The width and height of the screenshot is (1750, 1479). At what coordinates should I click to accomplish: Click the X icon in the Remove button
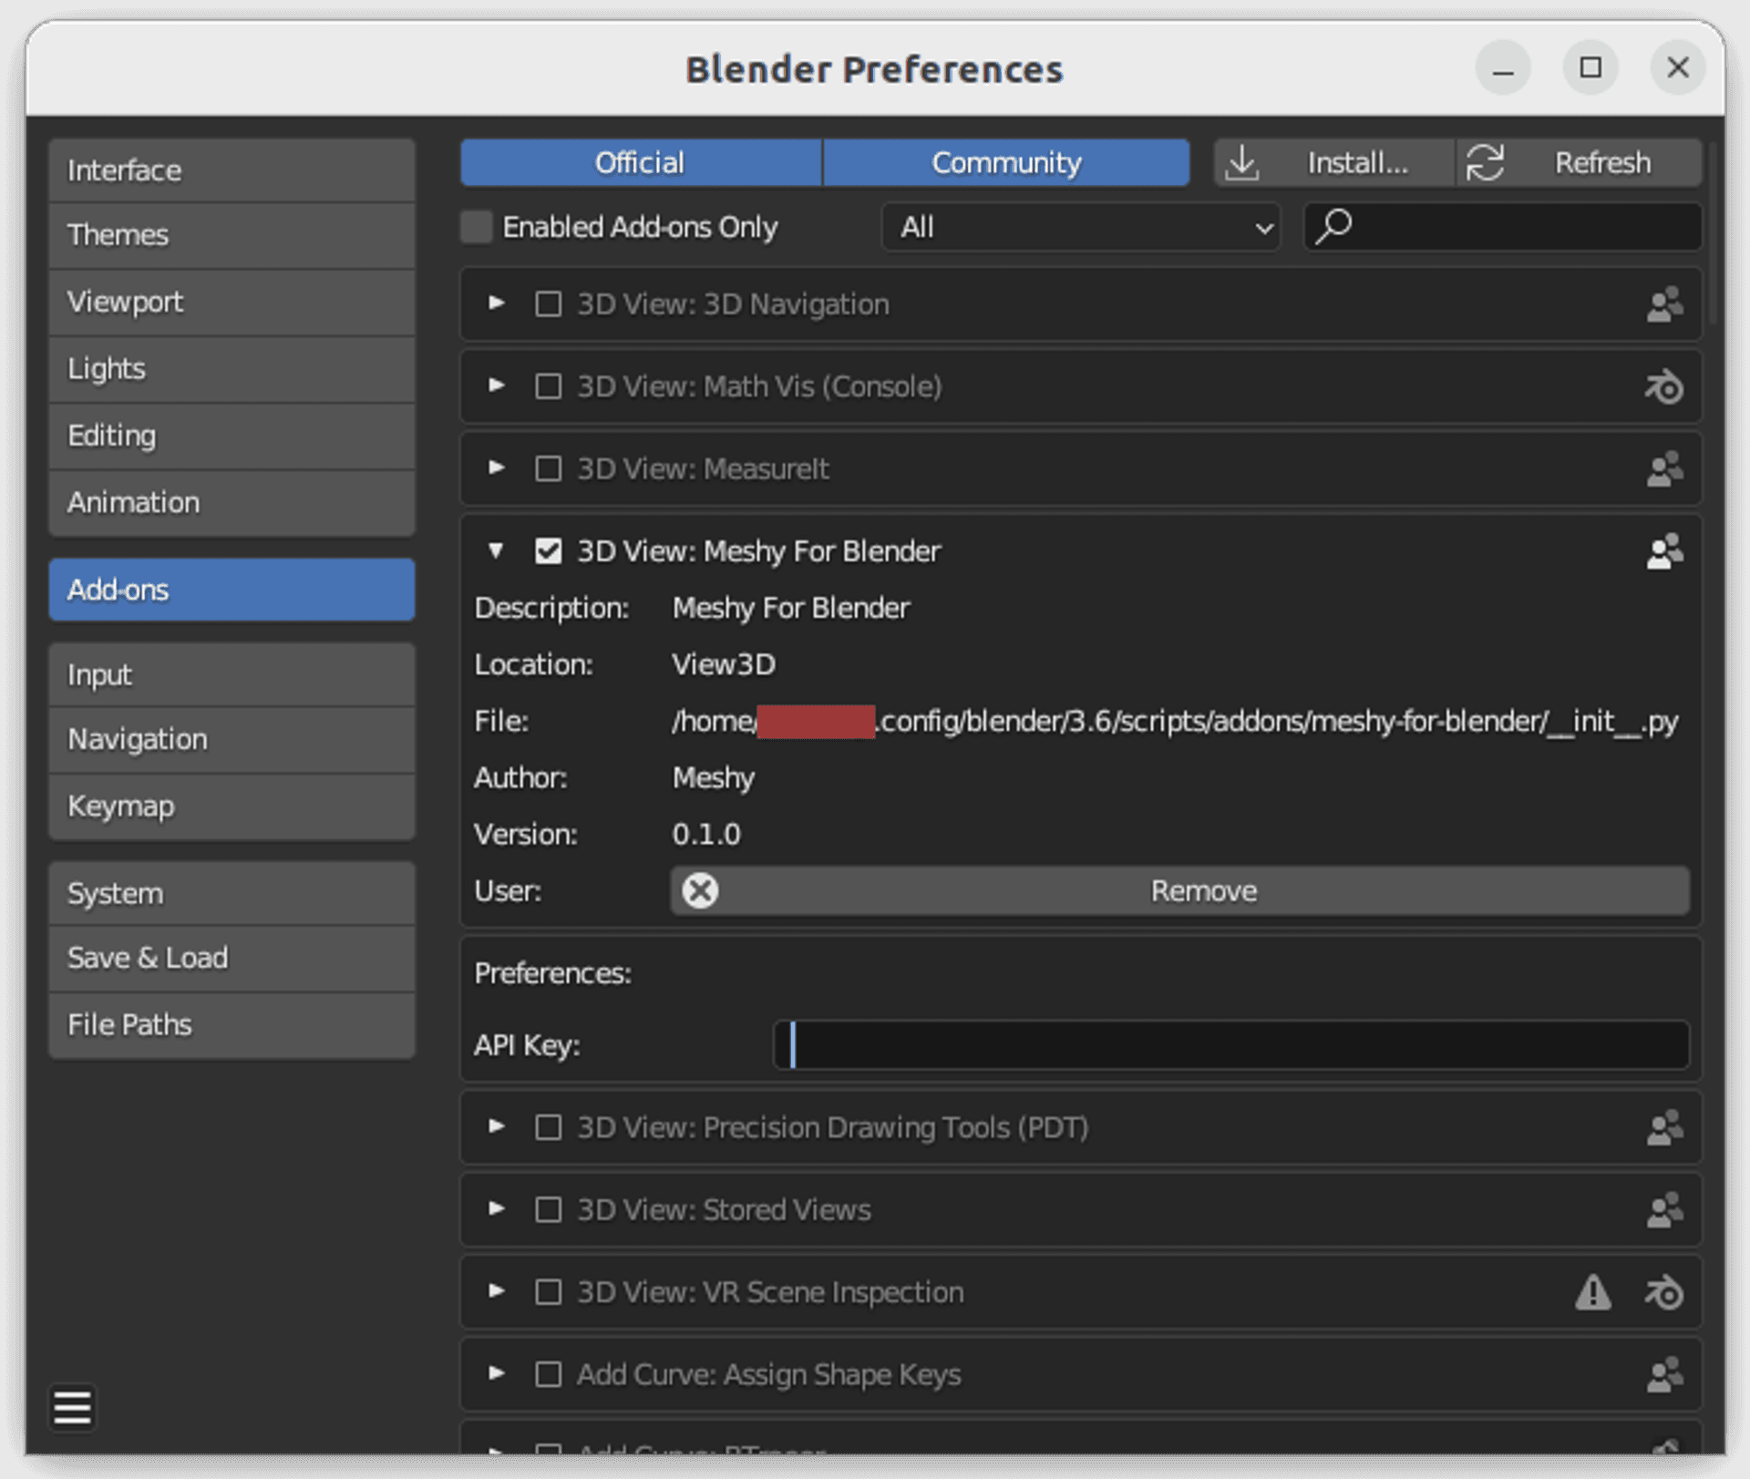[700, 890]
